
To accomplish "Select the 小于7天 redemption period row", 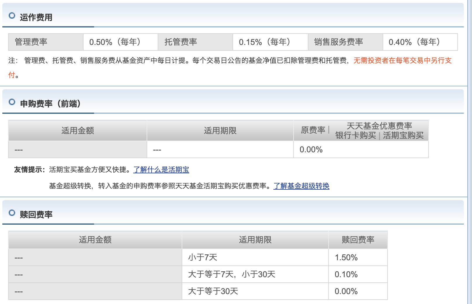I will tap(203, 257).
